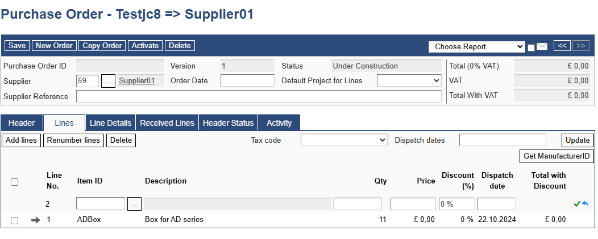The height and width of the screenshot is (239, 598).
Task: Click the grey arrow on line 1
Action: click(36, 220)
